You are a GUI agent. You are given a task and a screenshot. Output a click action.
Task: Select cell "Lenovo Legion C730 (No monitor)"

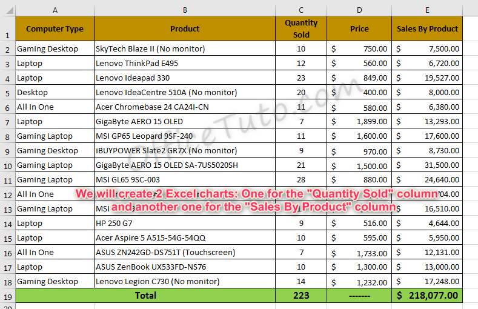pos(185,281)
